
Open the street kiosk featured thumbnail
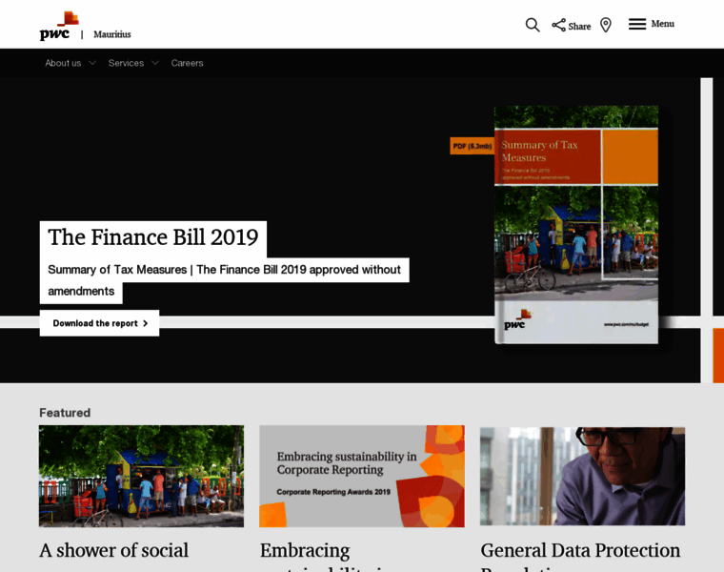pyautogui.click(x=141, y=476)
